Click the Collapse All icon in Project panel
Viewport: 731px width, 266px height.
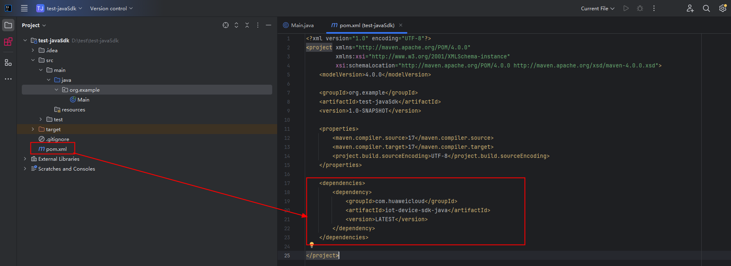[x=247, y=25]
